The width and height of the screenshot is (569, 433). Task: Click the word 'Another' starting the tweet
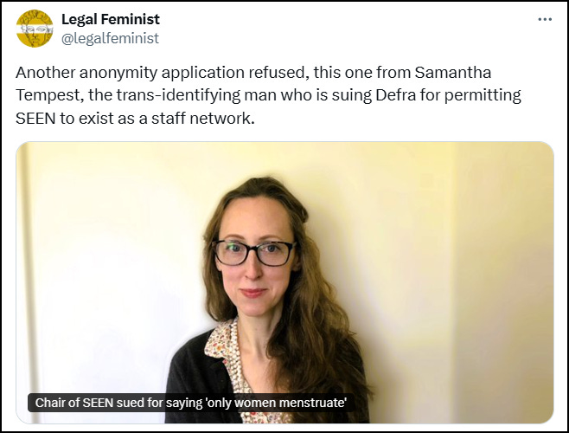[x=45, y=73]
